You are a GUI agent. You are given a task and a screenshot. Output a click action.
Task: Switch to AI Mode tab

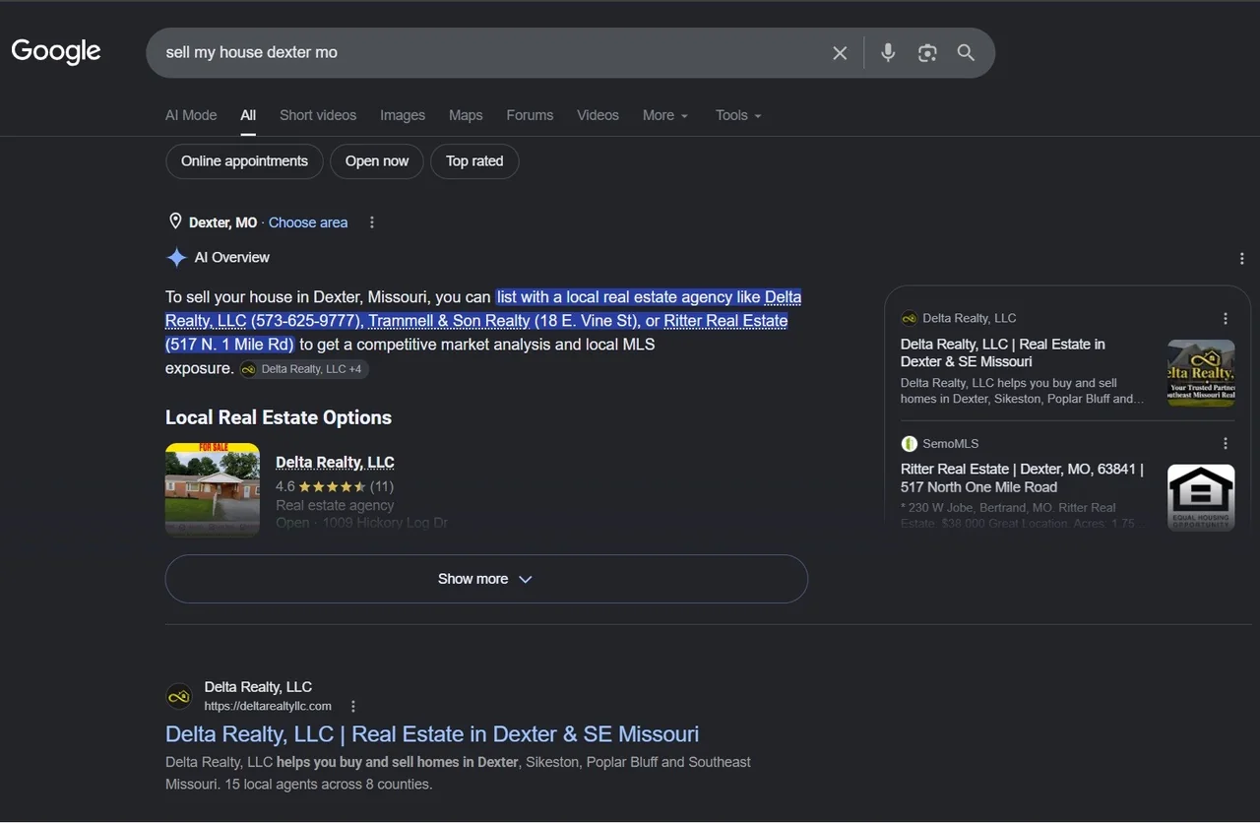click(x=191, y=115)
